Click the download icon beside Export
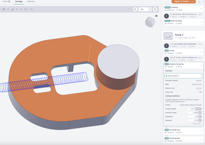The image size is (205, 145). pyautogui.click(x=199, y=1)
